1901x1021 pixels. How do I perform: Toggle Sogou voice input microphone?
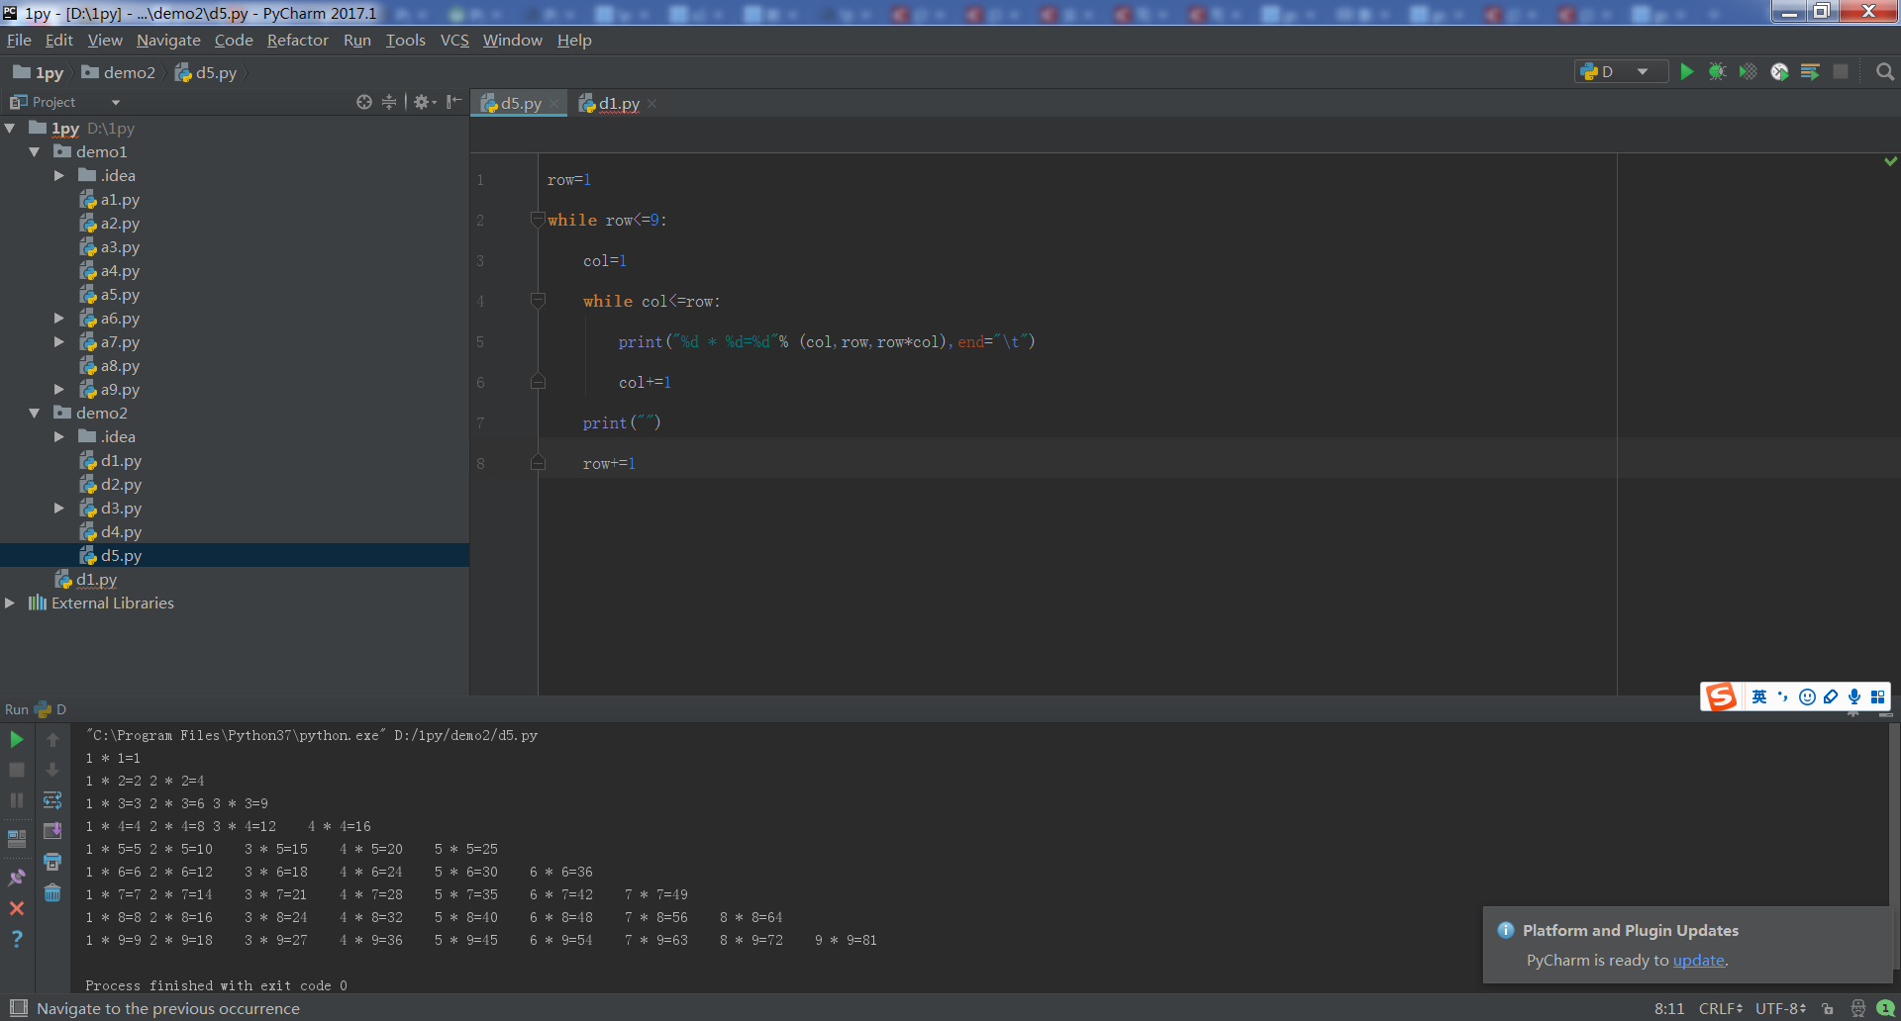[x=1854, y=696]
